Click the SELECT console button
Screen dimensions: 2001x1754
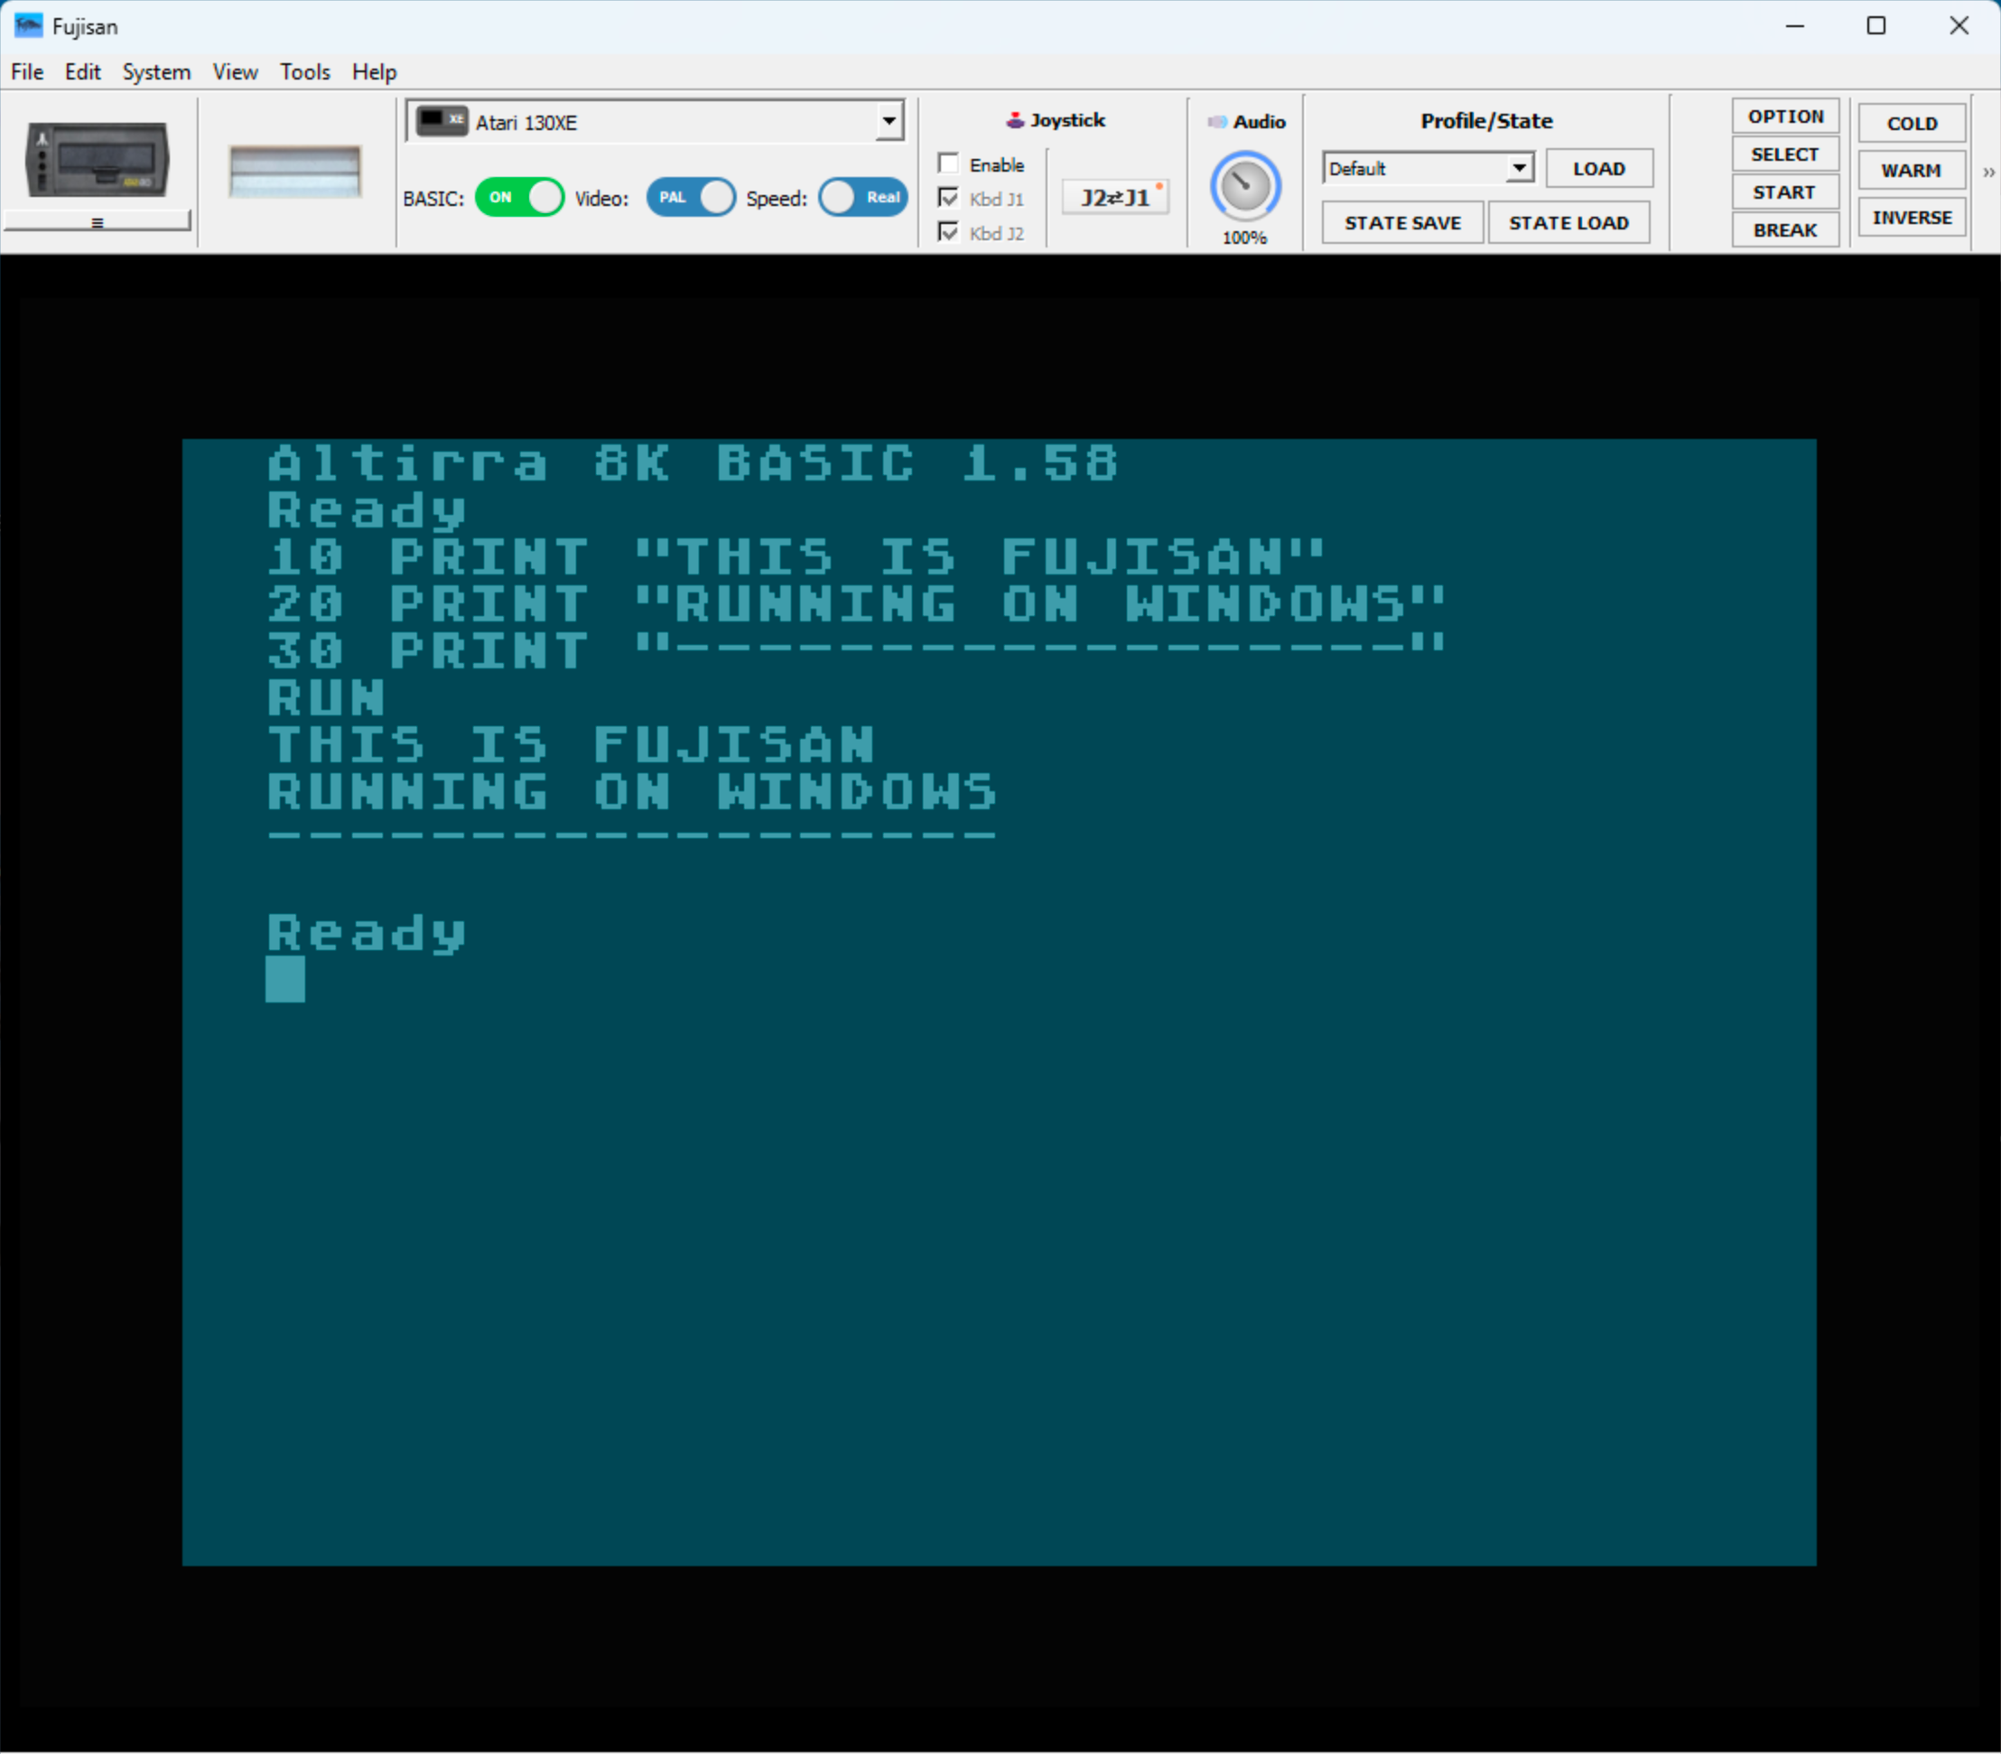[1785, 154]
